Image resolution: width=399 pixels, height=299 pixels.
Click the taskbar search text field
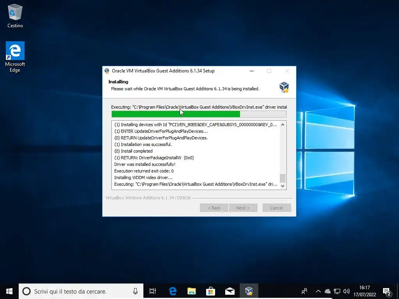pyautogui.click(x=81, y=291)
